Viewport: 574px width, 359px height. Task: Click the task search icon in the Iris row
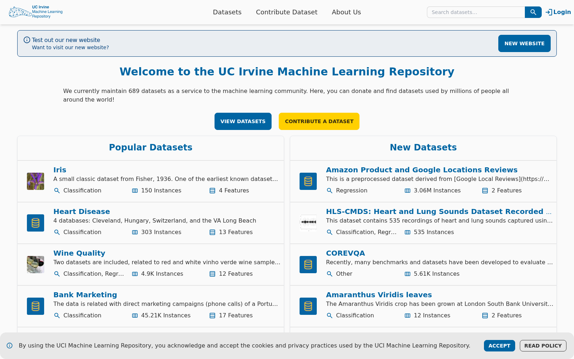point(57,191)
